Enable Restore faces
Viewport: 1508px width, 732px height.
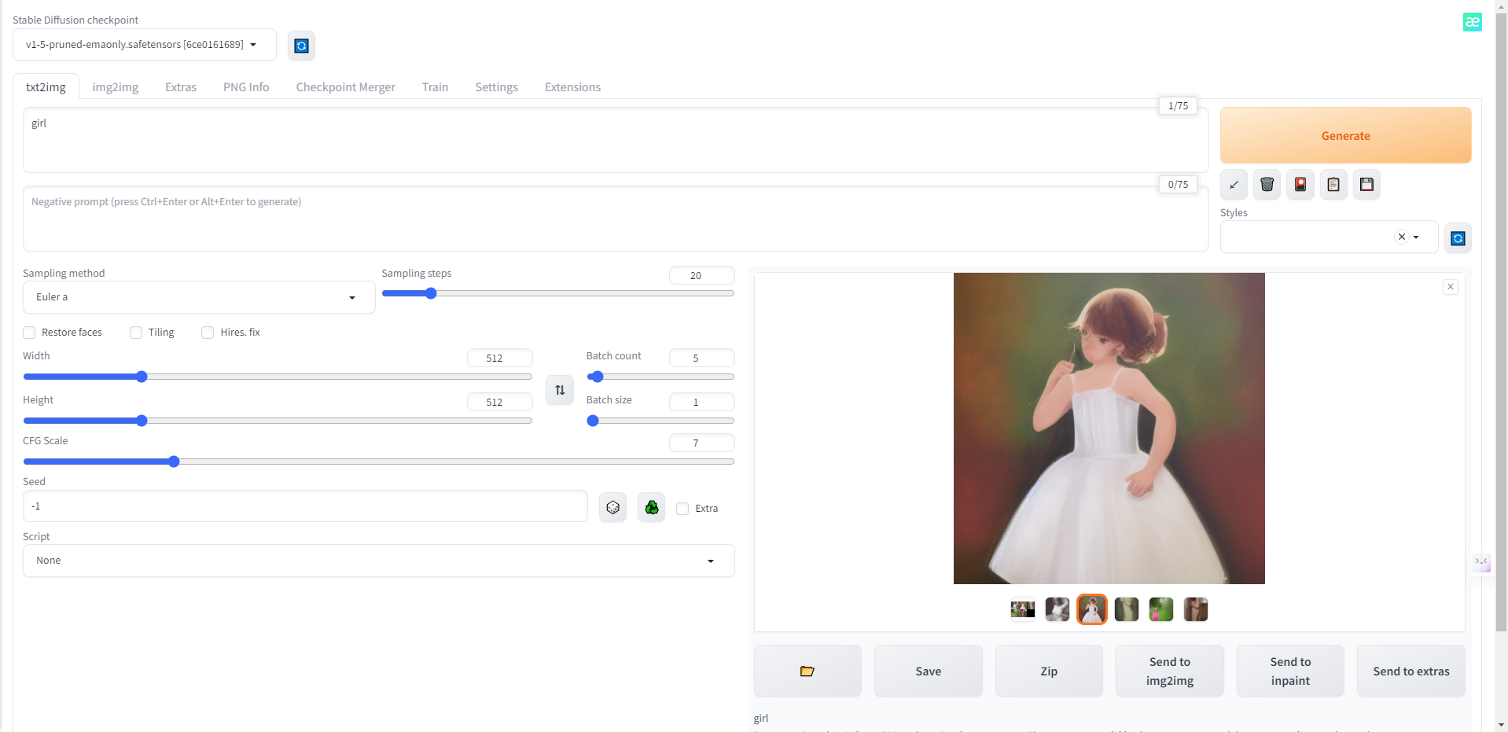(29, 333)
